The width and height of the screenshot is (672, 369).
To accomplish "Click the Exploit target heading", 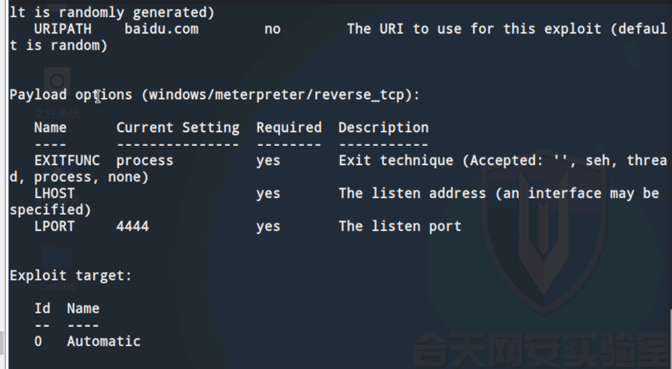I will coord(70,276).
